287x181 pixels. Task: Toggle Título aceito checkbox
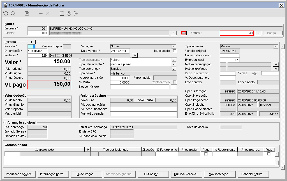coord(175,51)
